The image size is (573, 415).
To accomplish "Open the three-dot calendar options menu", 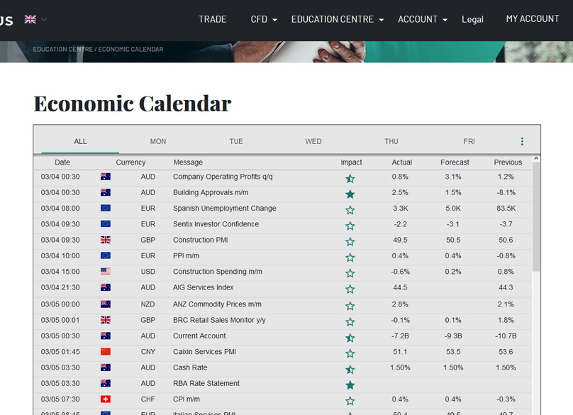I will tap(522, 141).
